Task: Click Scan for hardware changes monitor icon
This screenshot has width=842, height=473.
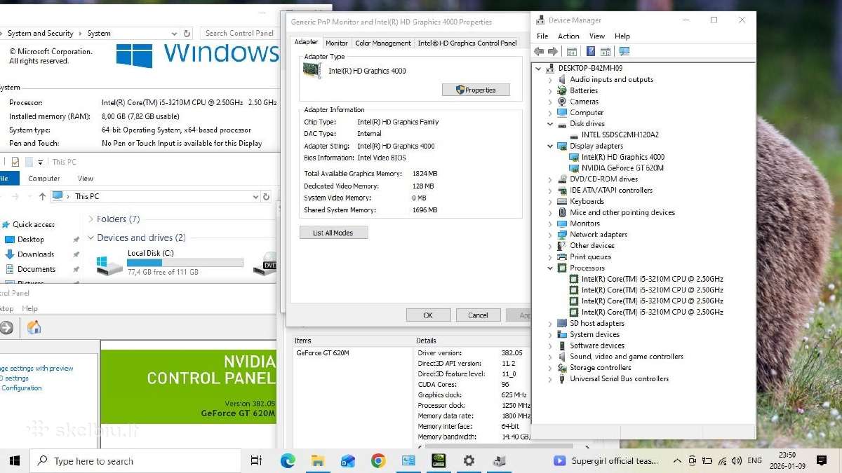Action: click(x=624, y=52)
